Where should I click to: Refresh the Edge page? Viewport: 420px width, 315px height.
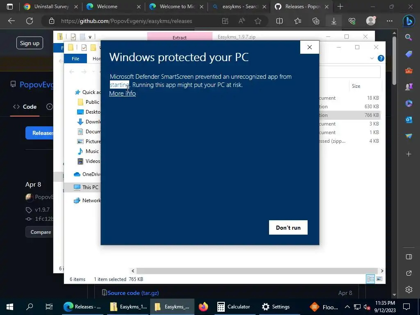click(30, 21)
